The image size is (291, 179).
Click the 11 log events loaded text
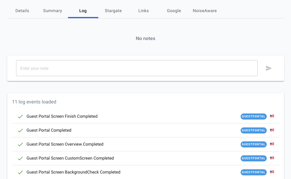pyautogui.click(x=34, y=102)
